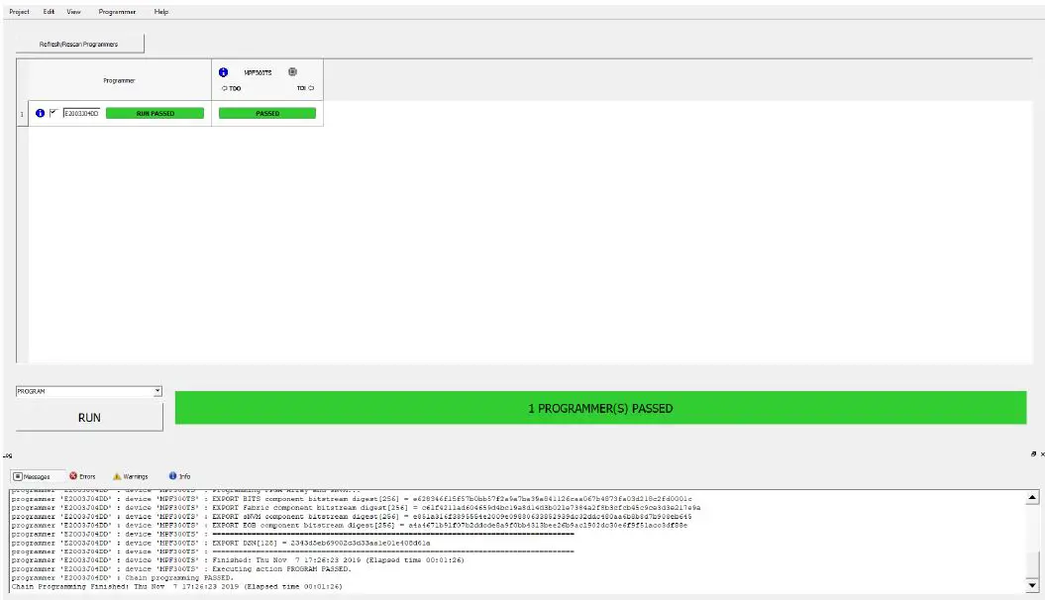Viewport: 1045px width, 600px height.
Task: Click the 'EXPORT Fabric component' log line
Action: 356,508
